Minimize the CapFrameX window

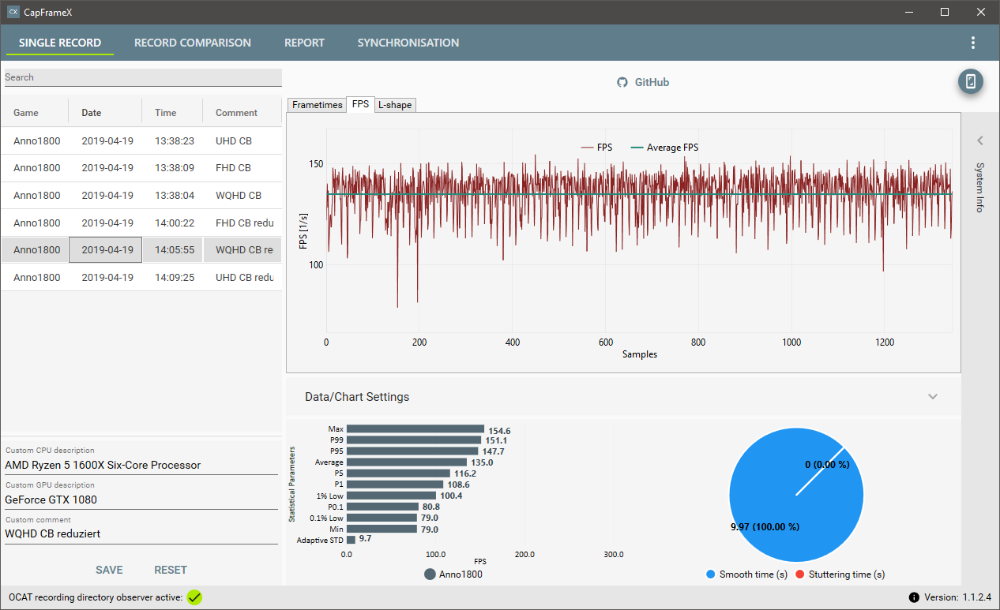click(908, 12)
